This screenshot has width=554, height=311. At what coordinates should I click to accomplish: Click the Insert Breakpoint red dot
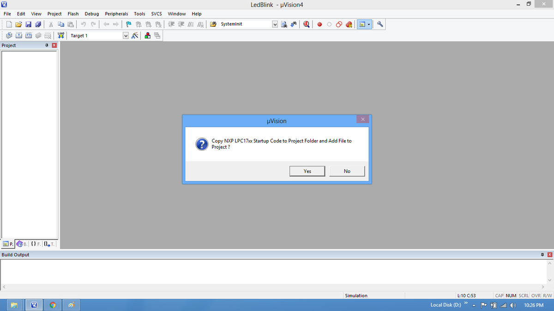click(319, 24)
